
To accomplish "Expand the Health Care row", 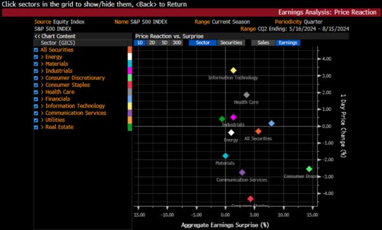I will click(42, 92).
